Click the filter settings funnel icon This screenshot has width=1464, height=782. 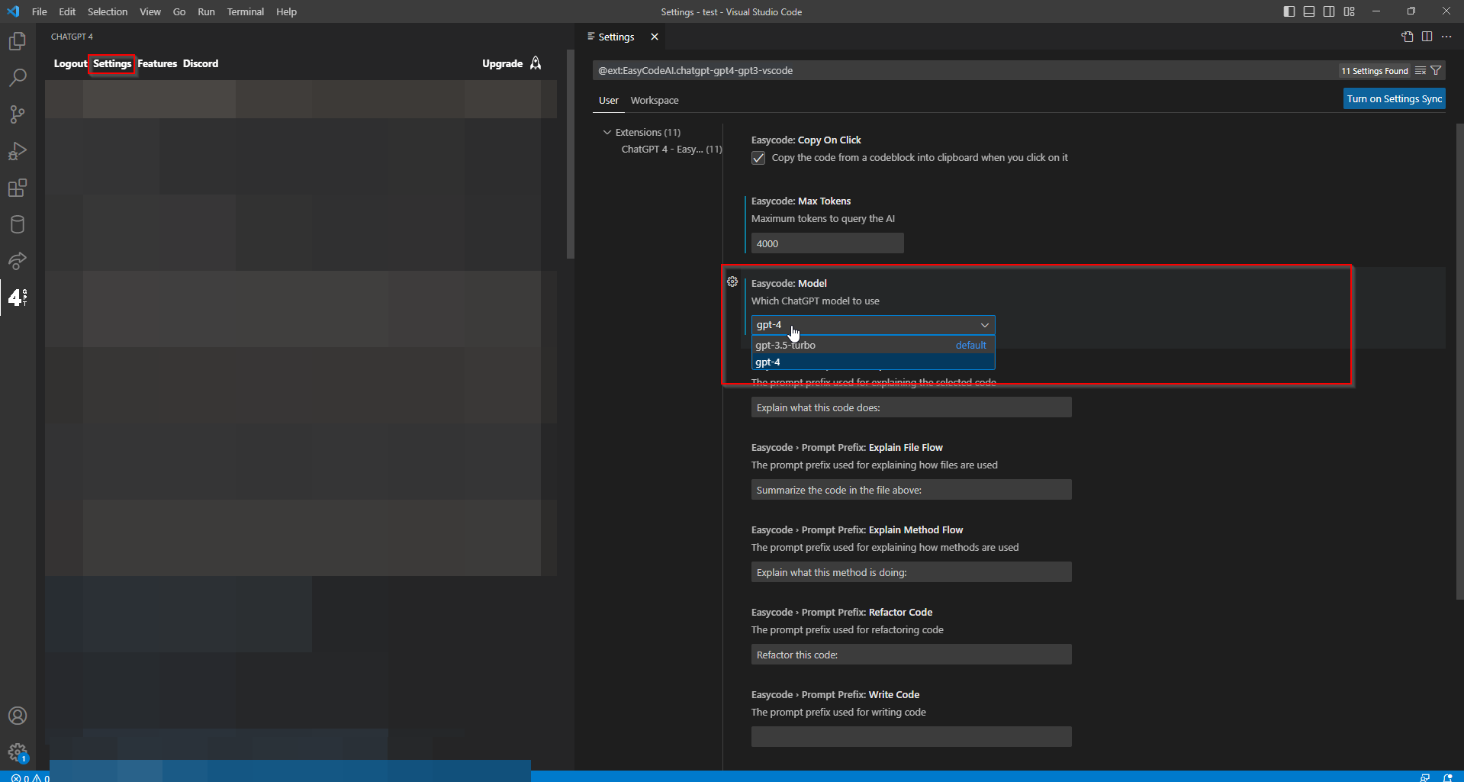(1436, 70)
